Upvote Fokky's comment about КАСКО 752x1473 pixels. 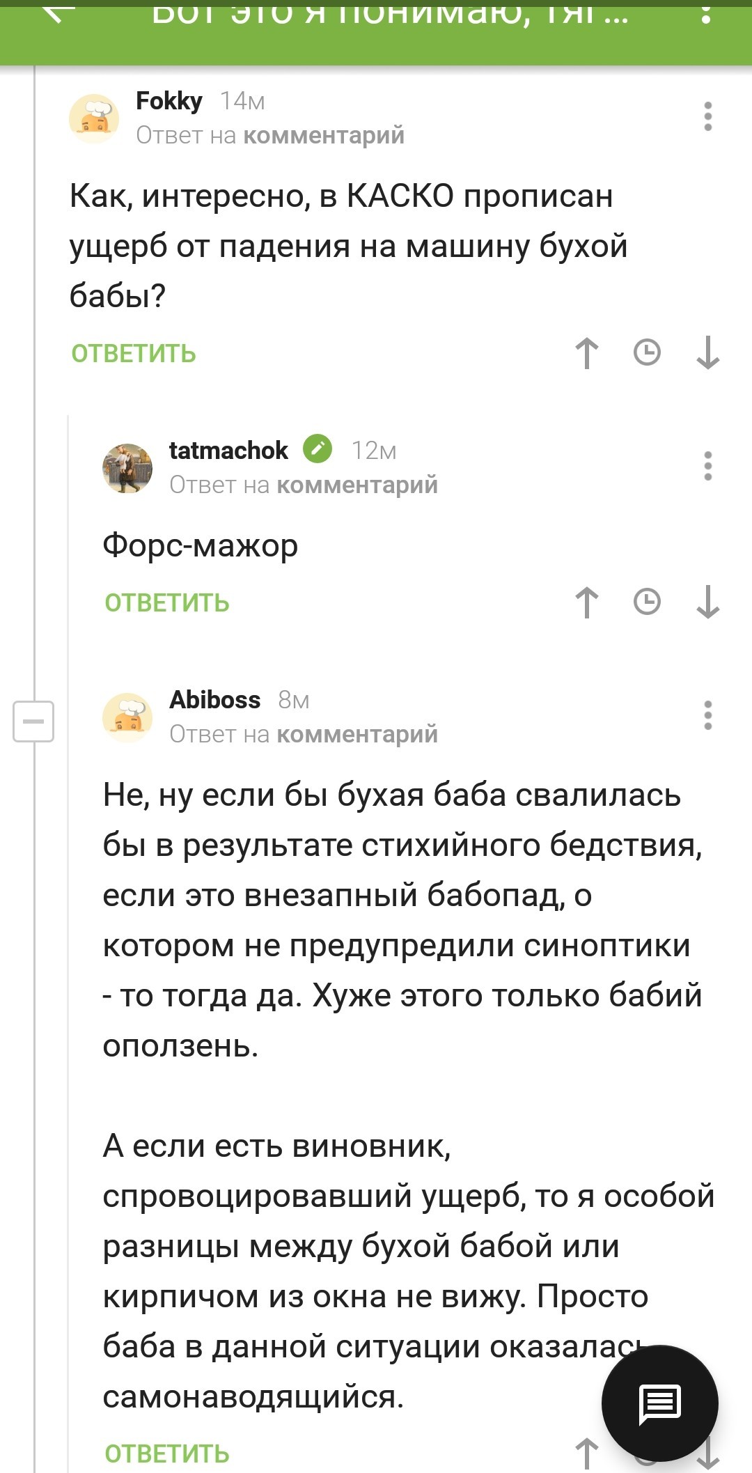coord(587,352)
